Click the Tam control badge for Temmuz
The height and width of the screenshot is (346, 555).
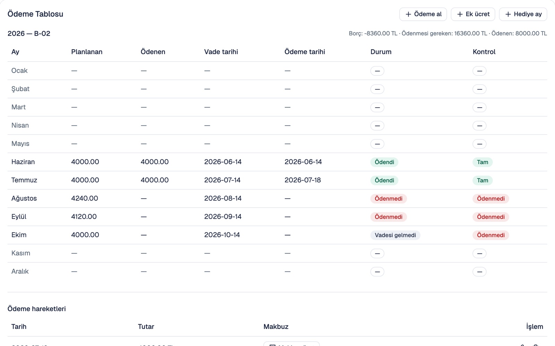point(483,180)
